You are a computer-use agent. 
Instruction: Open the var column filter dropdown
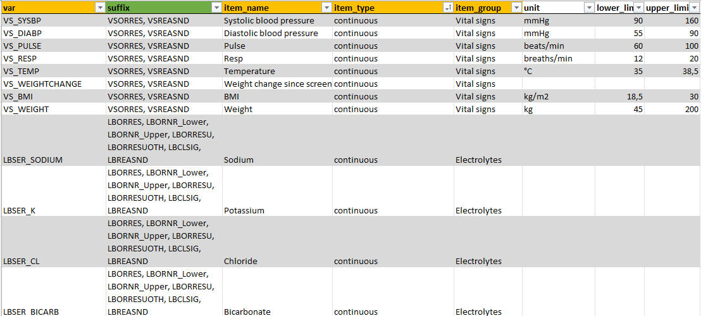click(100, 8)
